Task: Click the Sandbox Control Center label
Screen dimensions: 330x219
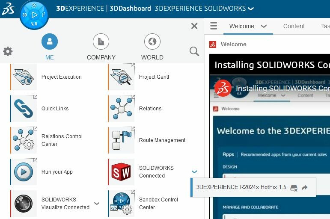Action: pos(158,203)
